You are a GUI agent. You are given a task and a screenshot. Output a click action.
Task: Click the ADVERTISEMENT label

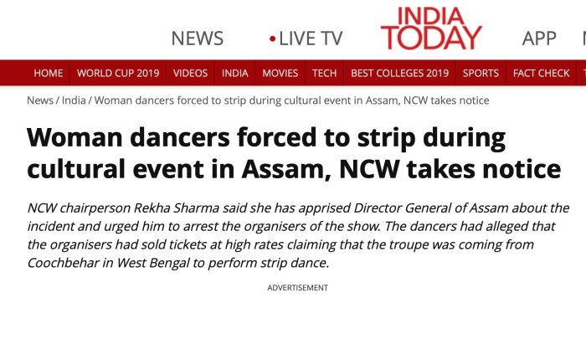tap(297, 288)
